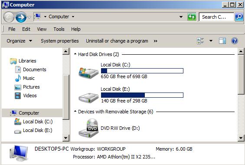
Task: Focus the Search Computer input box
Action: click(216, 17)
